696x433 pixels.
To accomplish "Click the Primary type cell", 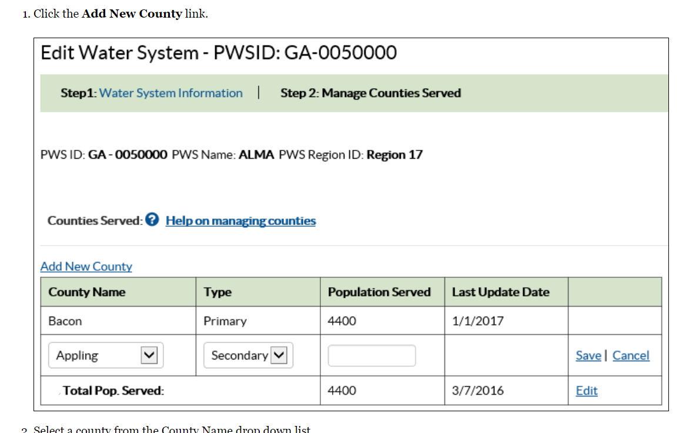I will click(x=225, y=321).
